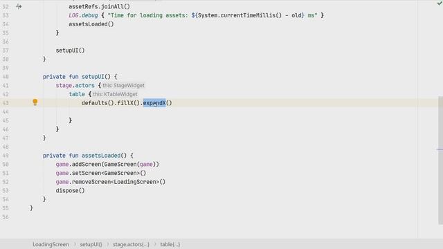Click line number 44 in gutter
The width and height of the screenshot is (443, 249).
point(6,112)
